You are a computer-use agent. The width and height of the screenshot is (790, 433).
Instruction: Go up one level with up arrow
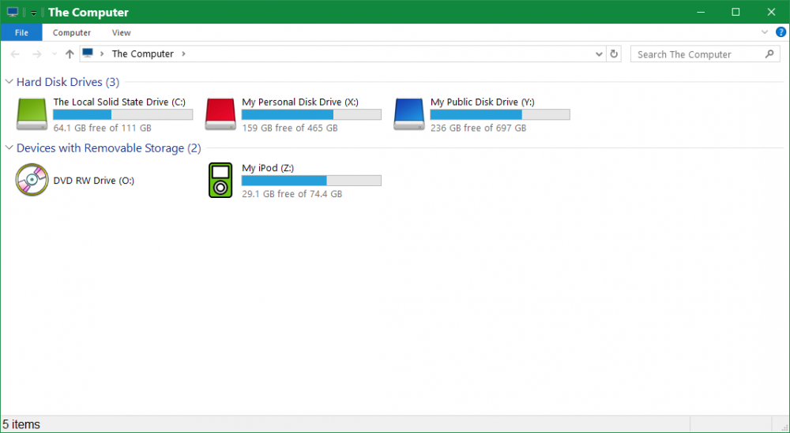70,54
